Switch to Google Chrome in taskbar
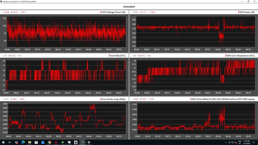 (49, 142)
